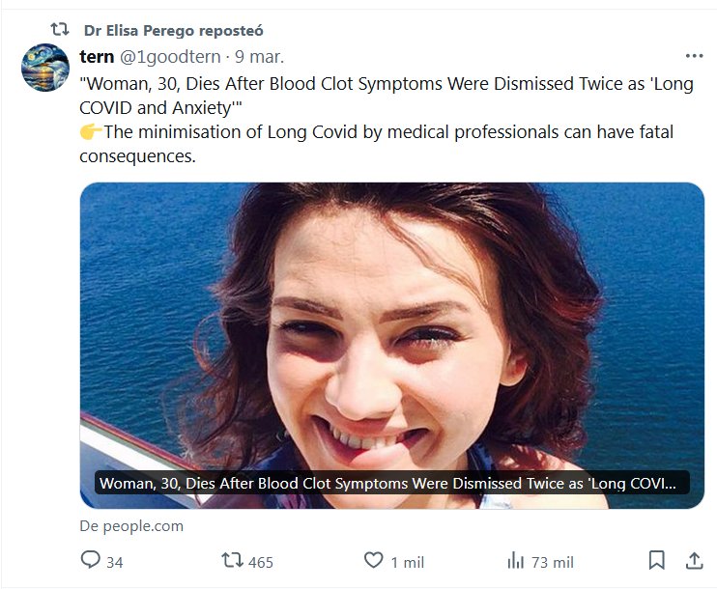
Task: Open the "De people.com" source link
Action: (x=131, y=526)
